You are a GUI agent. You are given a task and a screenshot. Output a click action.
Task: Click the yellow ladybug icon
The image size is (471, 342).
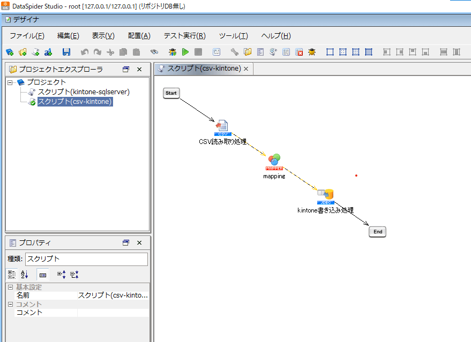(312, 52)
